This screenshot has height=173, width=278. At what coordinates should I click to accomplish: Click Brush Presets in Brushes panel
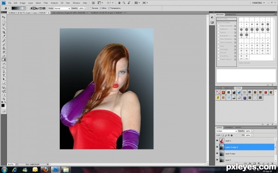pyautogui.click(x=227, y=19)
